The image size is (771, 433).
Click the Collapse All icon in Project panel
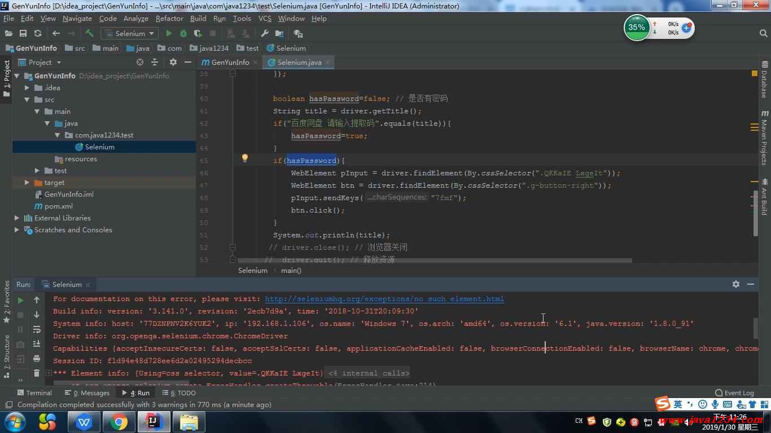tap(156, 62)
